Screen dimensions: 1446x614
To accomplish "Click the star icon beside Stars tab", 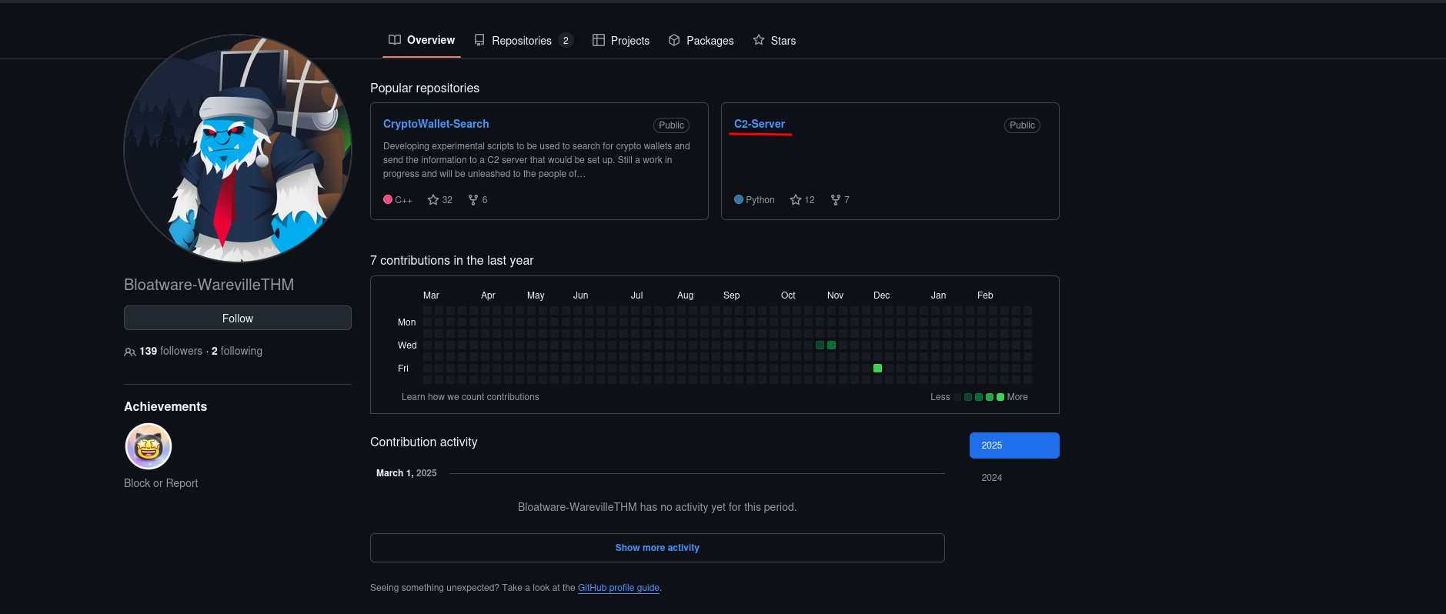I will (759, 40).
